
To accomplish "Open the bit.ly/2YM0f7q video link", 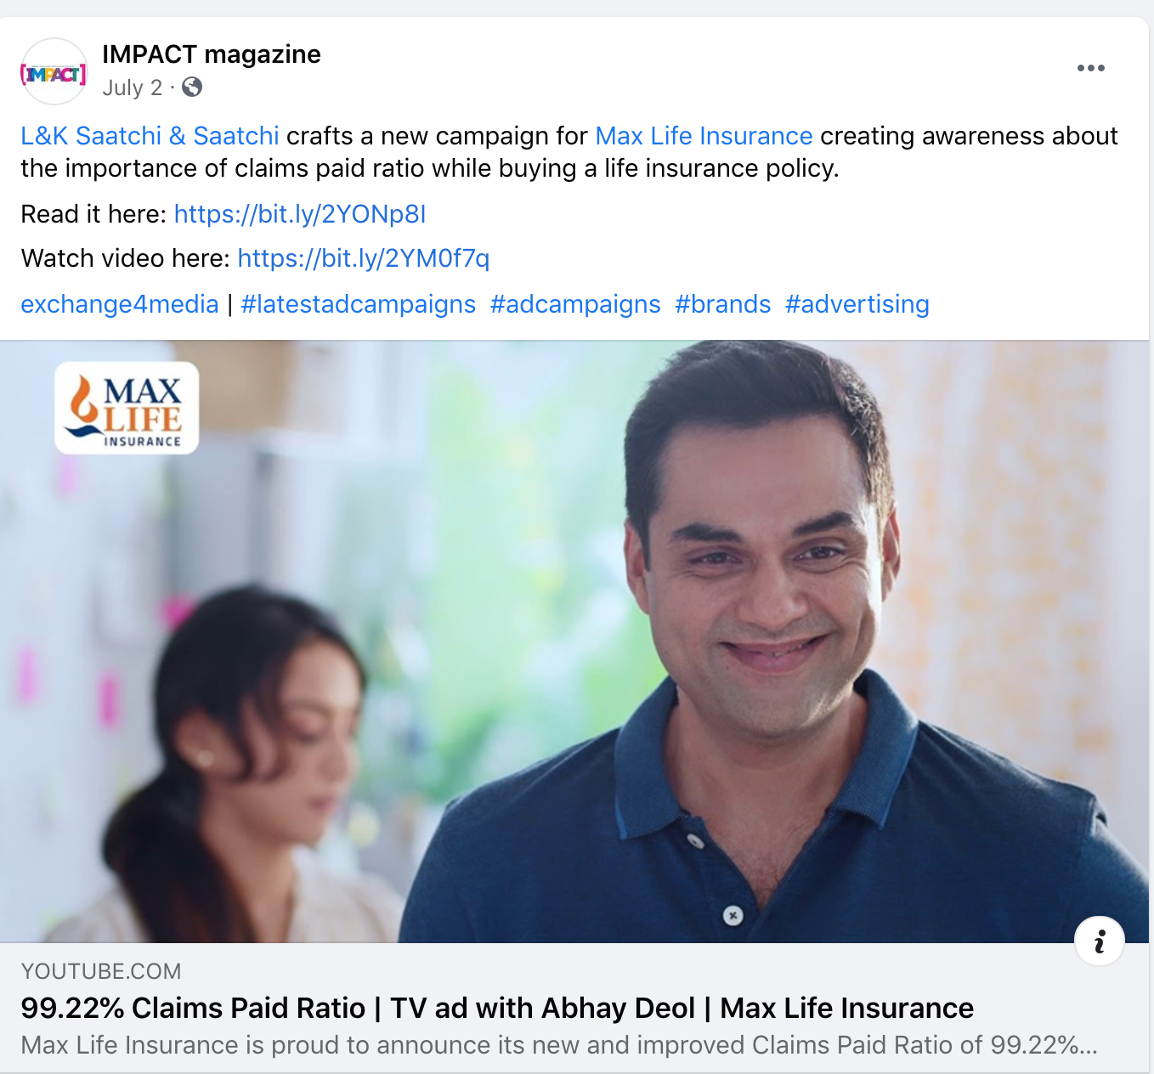I will click(364, 258).
